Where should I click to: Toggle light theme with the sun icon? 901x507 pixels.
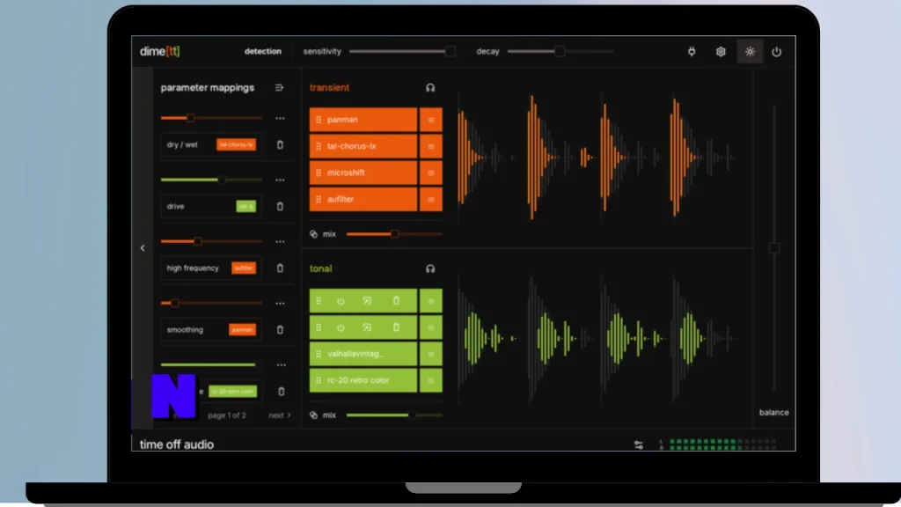[750, 52]
